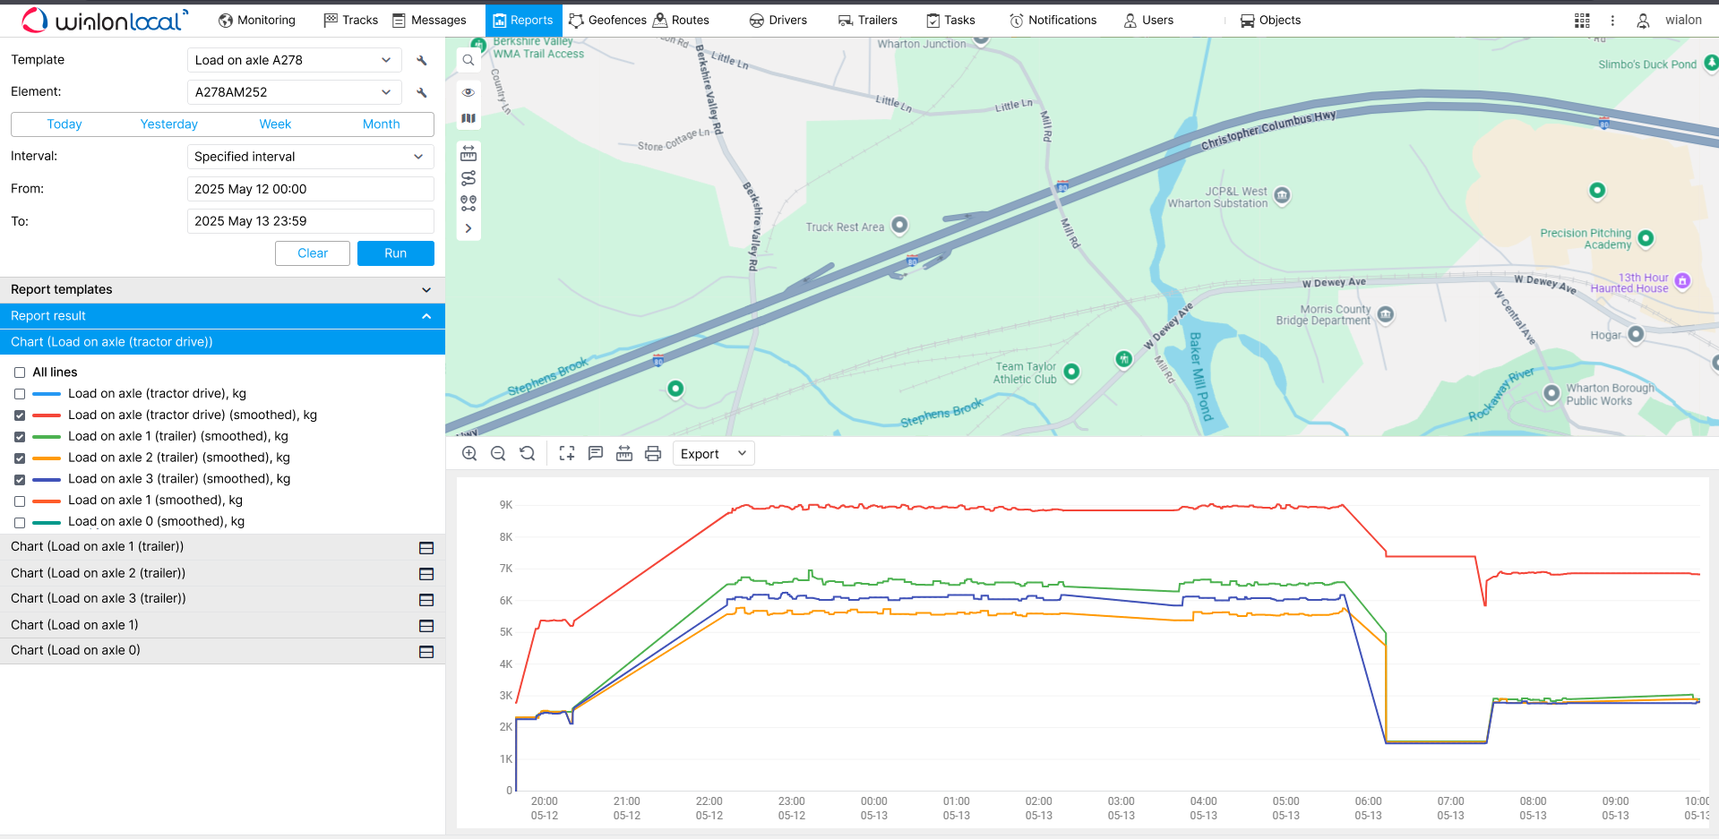Click the From date input field

(310, 189)
